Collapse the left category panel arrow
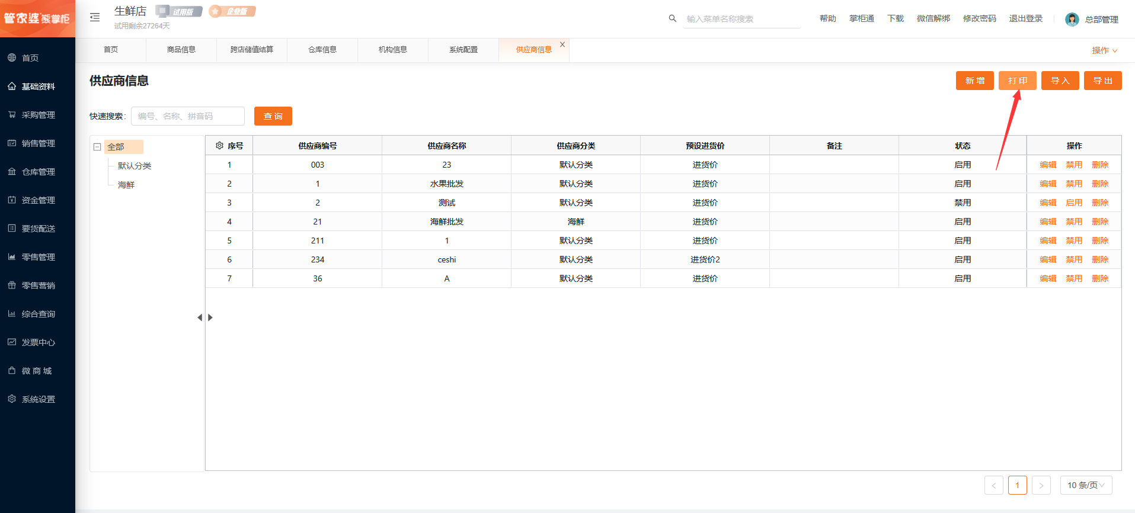This screenshot has width=1135, height=513. 200,318
